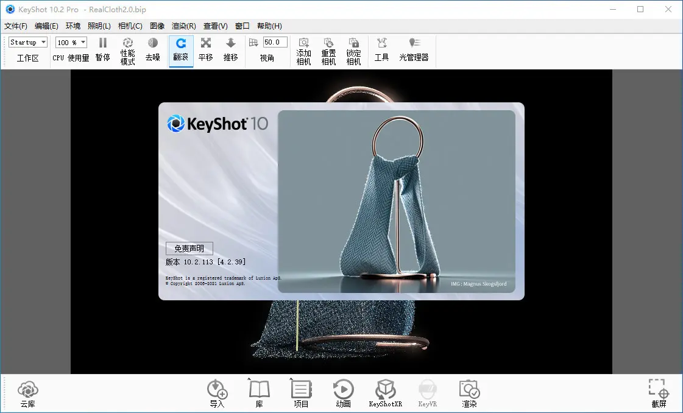
Task: Open the Tools (工具) icon
Action: point(381,43)
